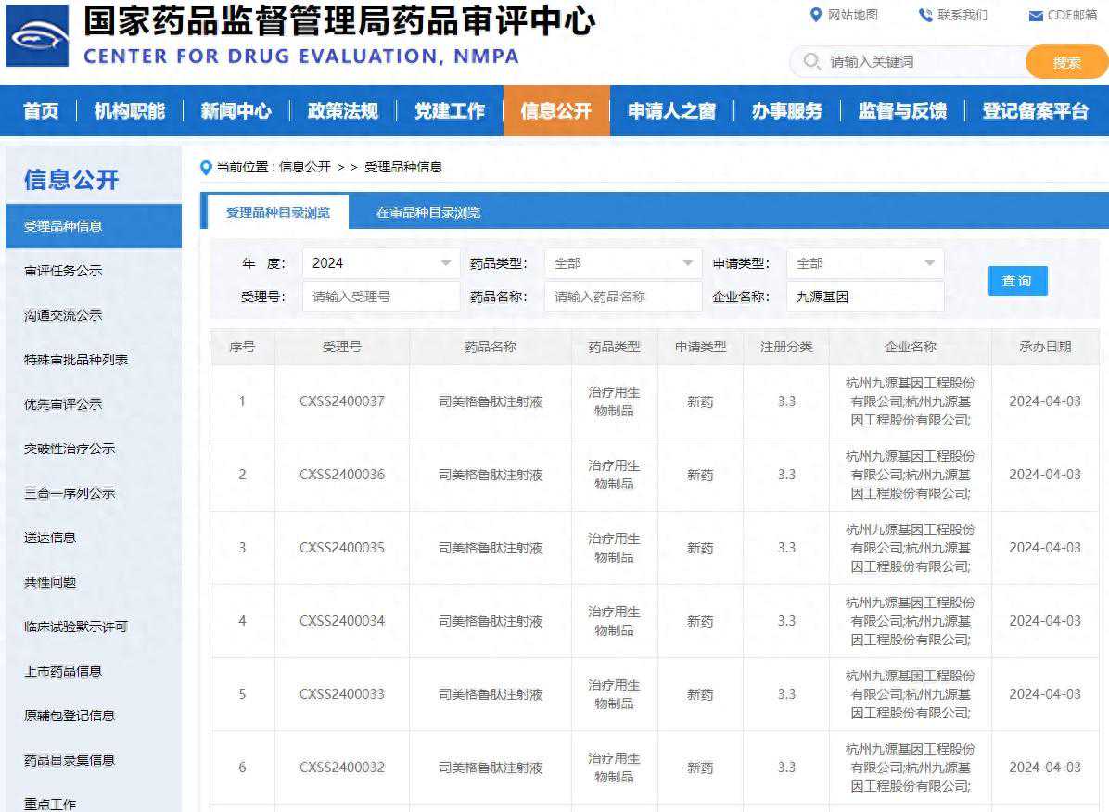Expand the 药品类型 dropdown set to 全部

coord(622,262)
